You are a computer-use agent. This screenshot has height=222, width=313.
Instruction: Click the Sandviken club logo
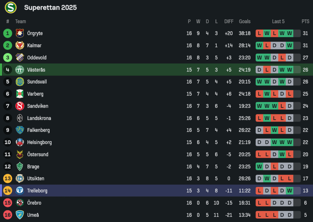(x=20, y=106)
